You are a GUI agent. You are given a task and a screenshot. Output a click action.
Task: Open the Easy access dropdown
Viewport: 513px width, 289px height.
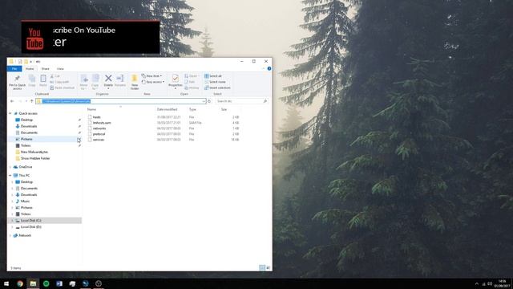(153, 82)
